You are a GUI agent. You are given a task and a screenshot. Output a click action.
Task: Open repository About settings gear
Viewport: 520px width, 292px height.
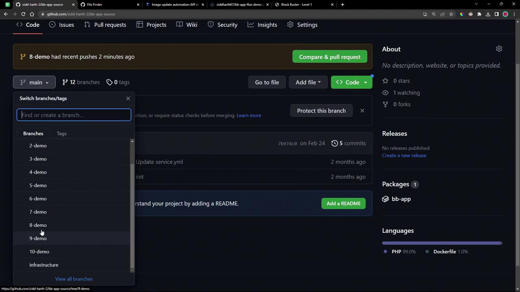click(499, 49)
